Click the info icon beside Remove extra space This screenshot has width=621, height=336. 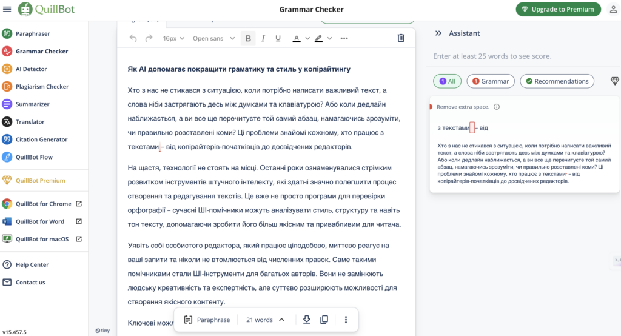tap(497, 107)
